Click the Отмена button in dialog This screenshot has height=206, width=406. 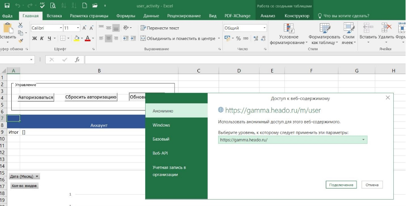coord(372,185)
